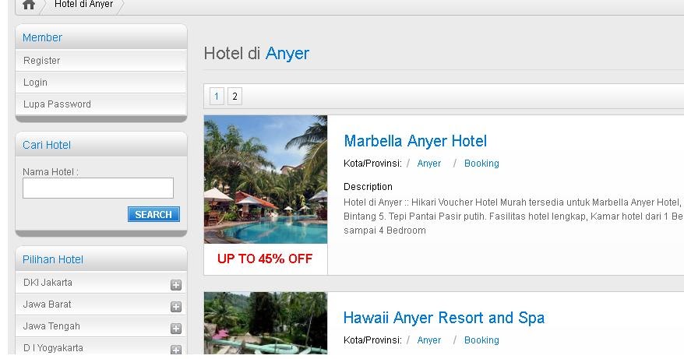Image resolution: width=684 pixels, height=359 pixels.
Task: Select Lupa Password in Member panel
Action: click(x=100, y=104)
